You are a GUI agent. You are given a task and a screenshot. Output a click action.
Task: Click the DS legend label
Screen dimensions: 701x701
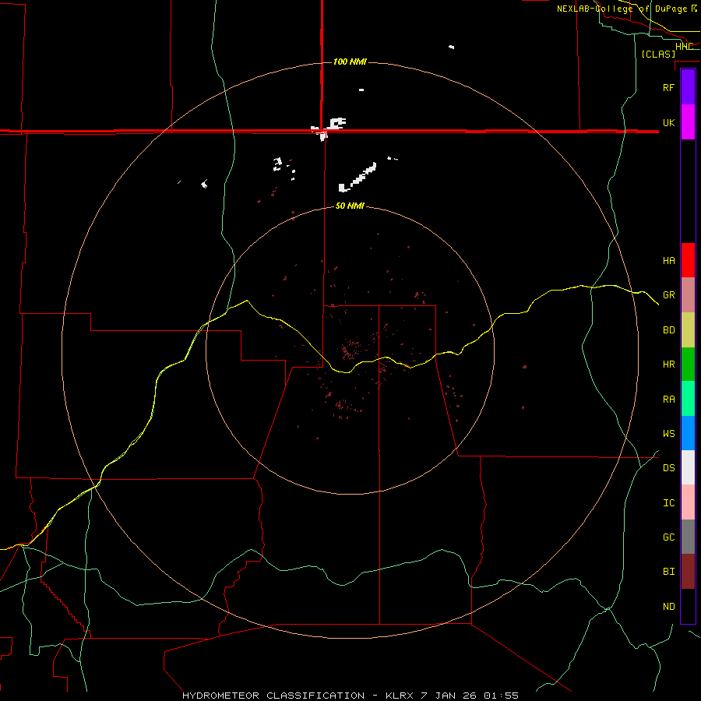(668, 468)
